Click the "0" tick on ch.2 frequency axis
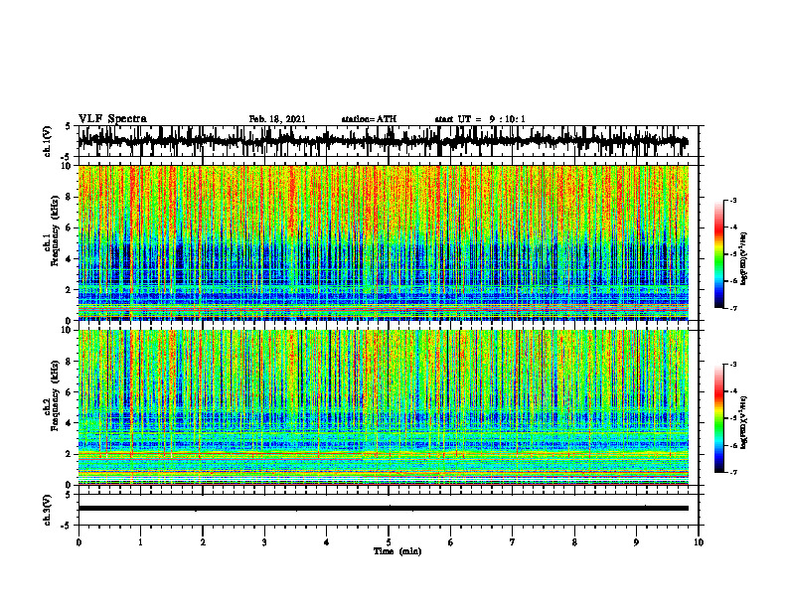 [x=69, y=485]
